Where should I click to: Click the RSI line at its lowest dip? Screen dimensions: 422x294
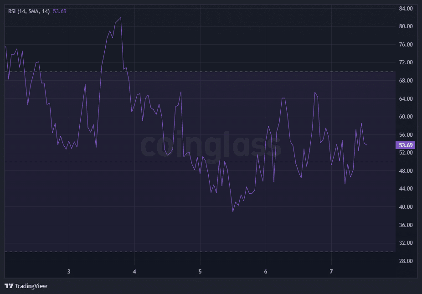point(233,211)
